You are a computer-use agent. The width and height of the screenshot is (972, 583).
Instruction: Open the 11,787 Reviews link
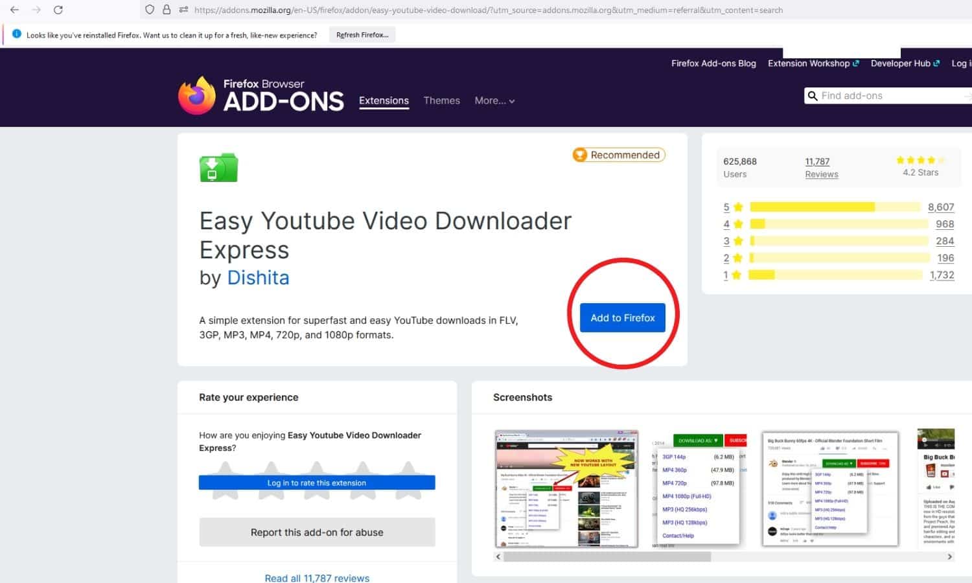(821, 168)
